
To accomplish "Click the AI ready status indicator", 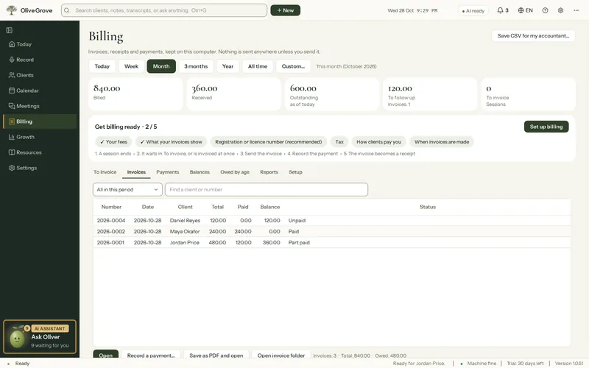I will coord(473,10).
